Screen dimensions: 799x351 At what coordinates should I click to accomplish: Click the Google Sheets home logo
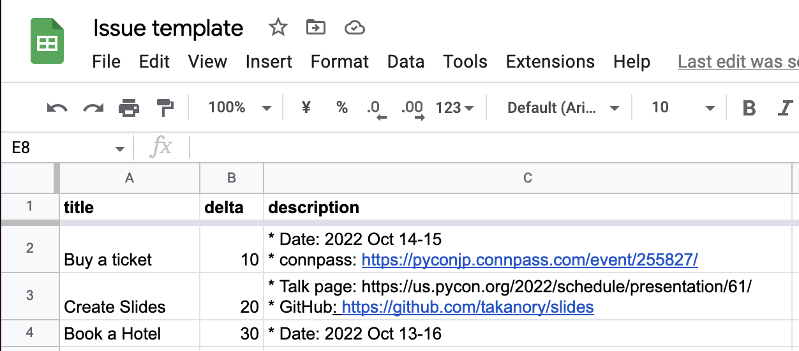click(x=47, y=41)
